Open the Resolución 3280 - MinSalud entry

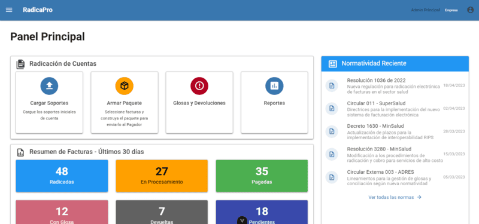click(x=395, y=155)
